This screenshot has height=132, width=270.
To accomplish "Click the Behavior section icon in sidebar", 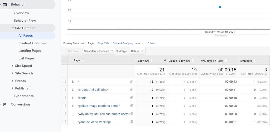I will point(5,4).
